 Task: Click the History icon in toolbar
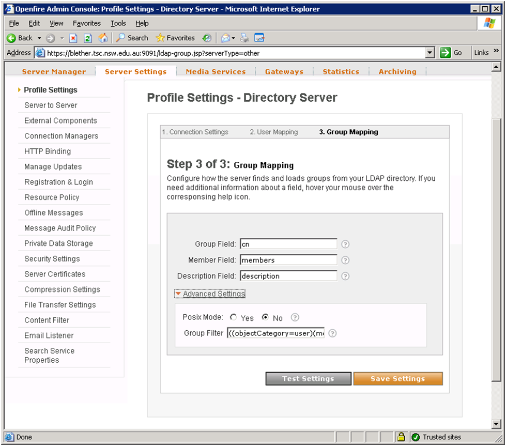coord(207,38)
